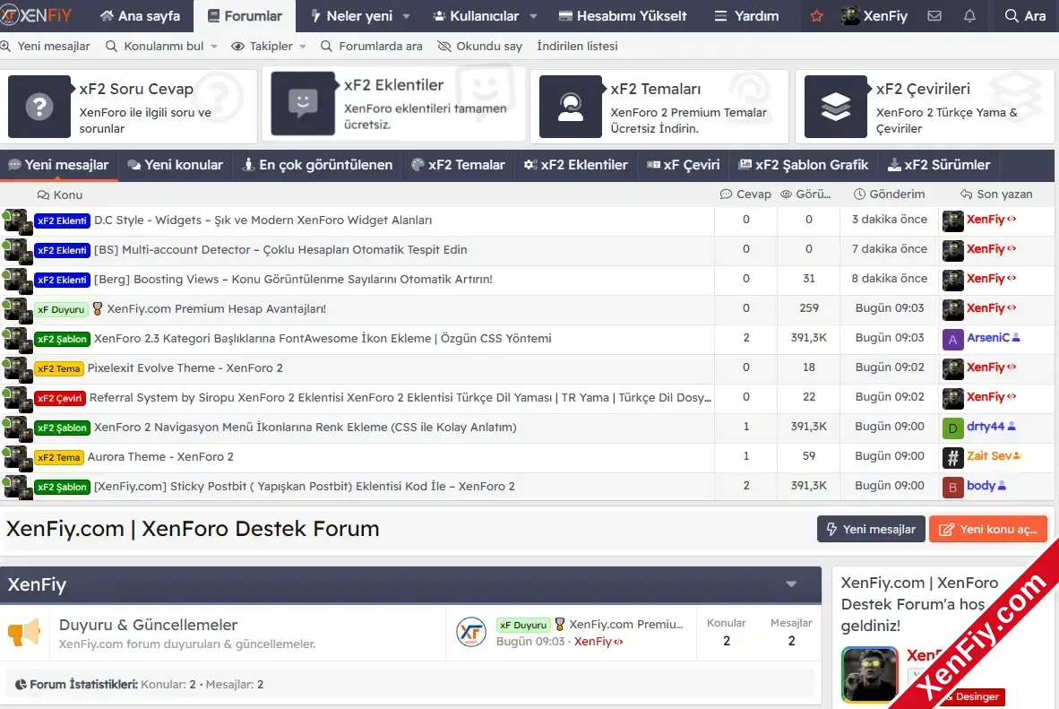Switch to xF2 Eklentiler widget tab
This screenshot has height=709, width=1059.
(575, 165)
